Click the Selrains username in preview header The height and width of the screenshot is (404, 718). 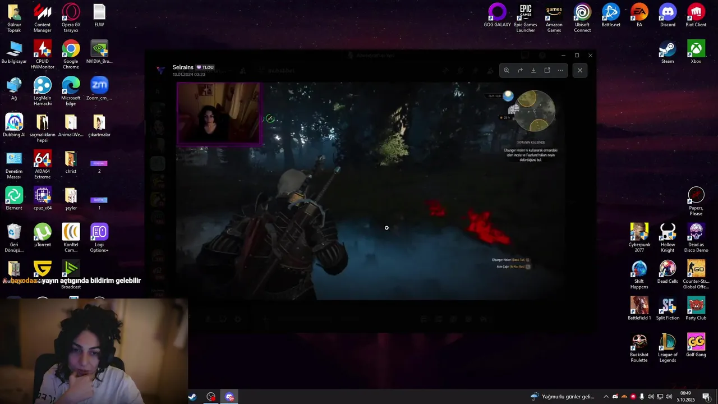[x=183, y=67]
